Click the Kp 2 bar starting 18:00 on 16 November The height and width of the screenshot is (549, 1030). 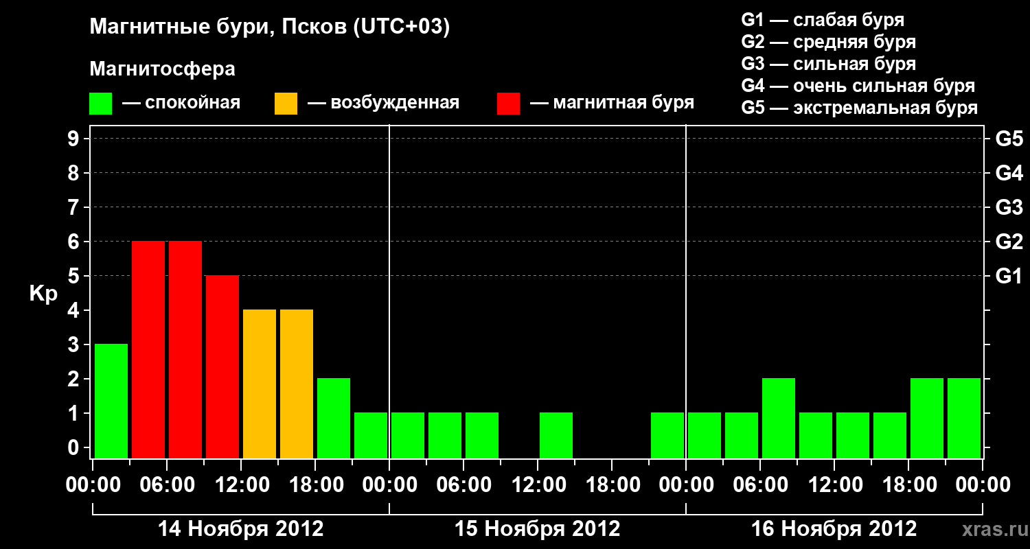pyautogui.click(x=927, y=418)
